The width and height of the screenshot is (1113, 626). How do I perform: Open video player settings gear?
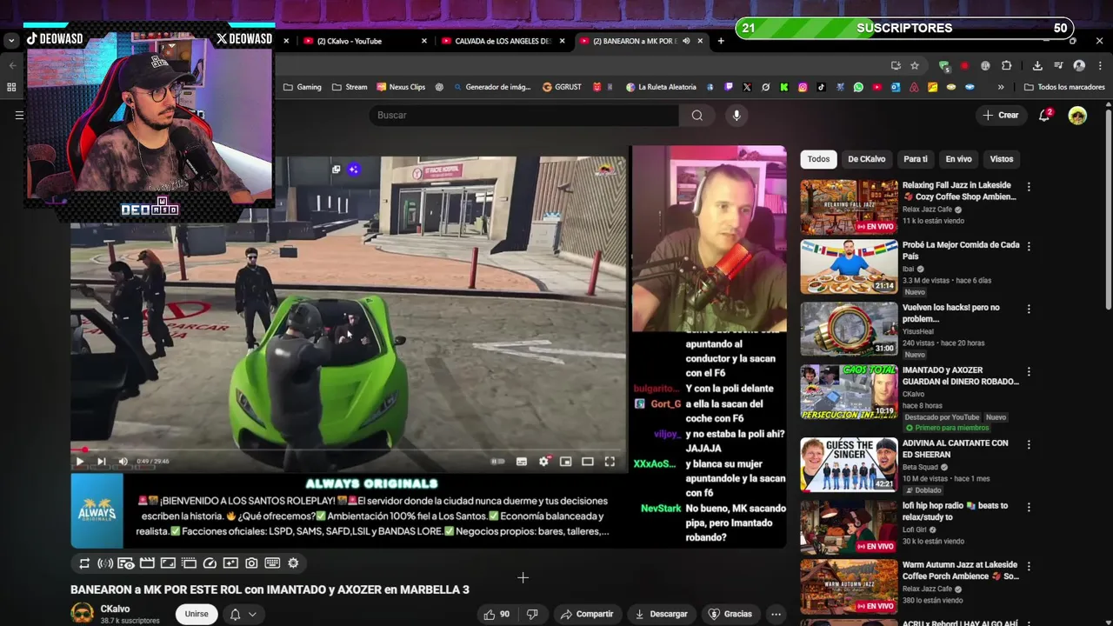coord(544,462)
